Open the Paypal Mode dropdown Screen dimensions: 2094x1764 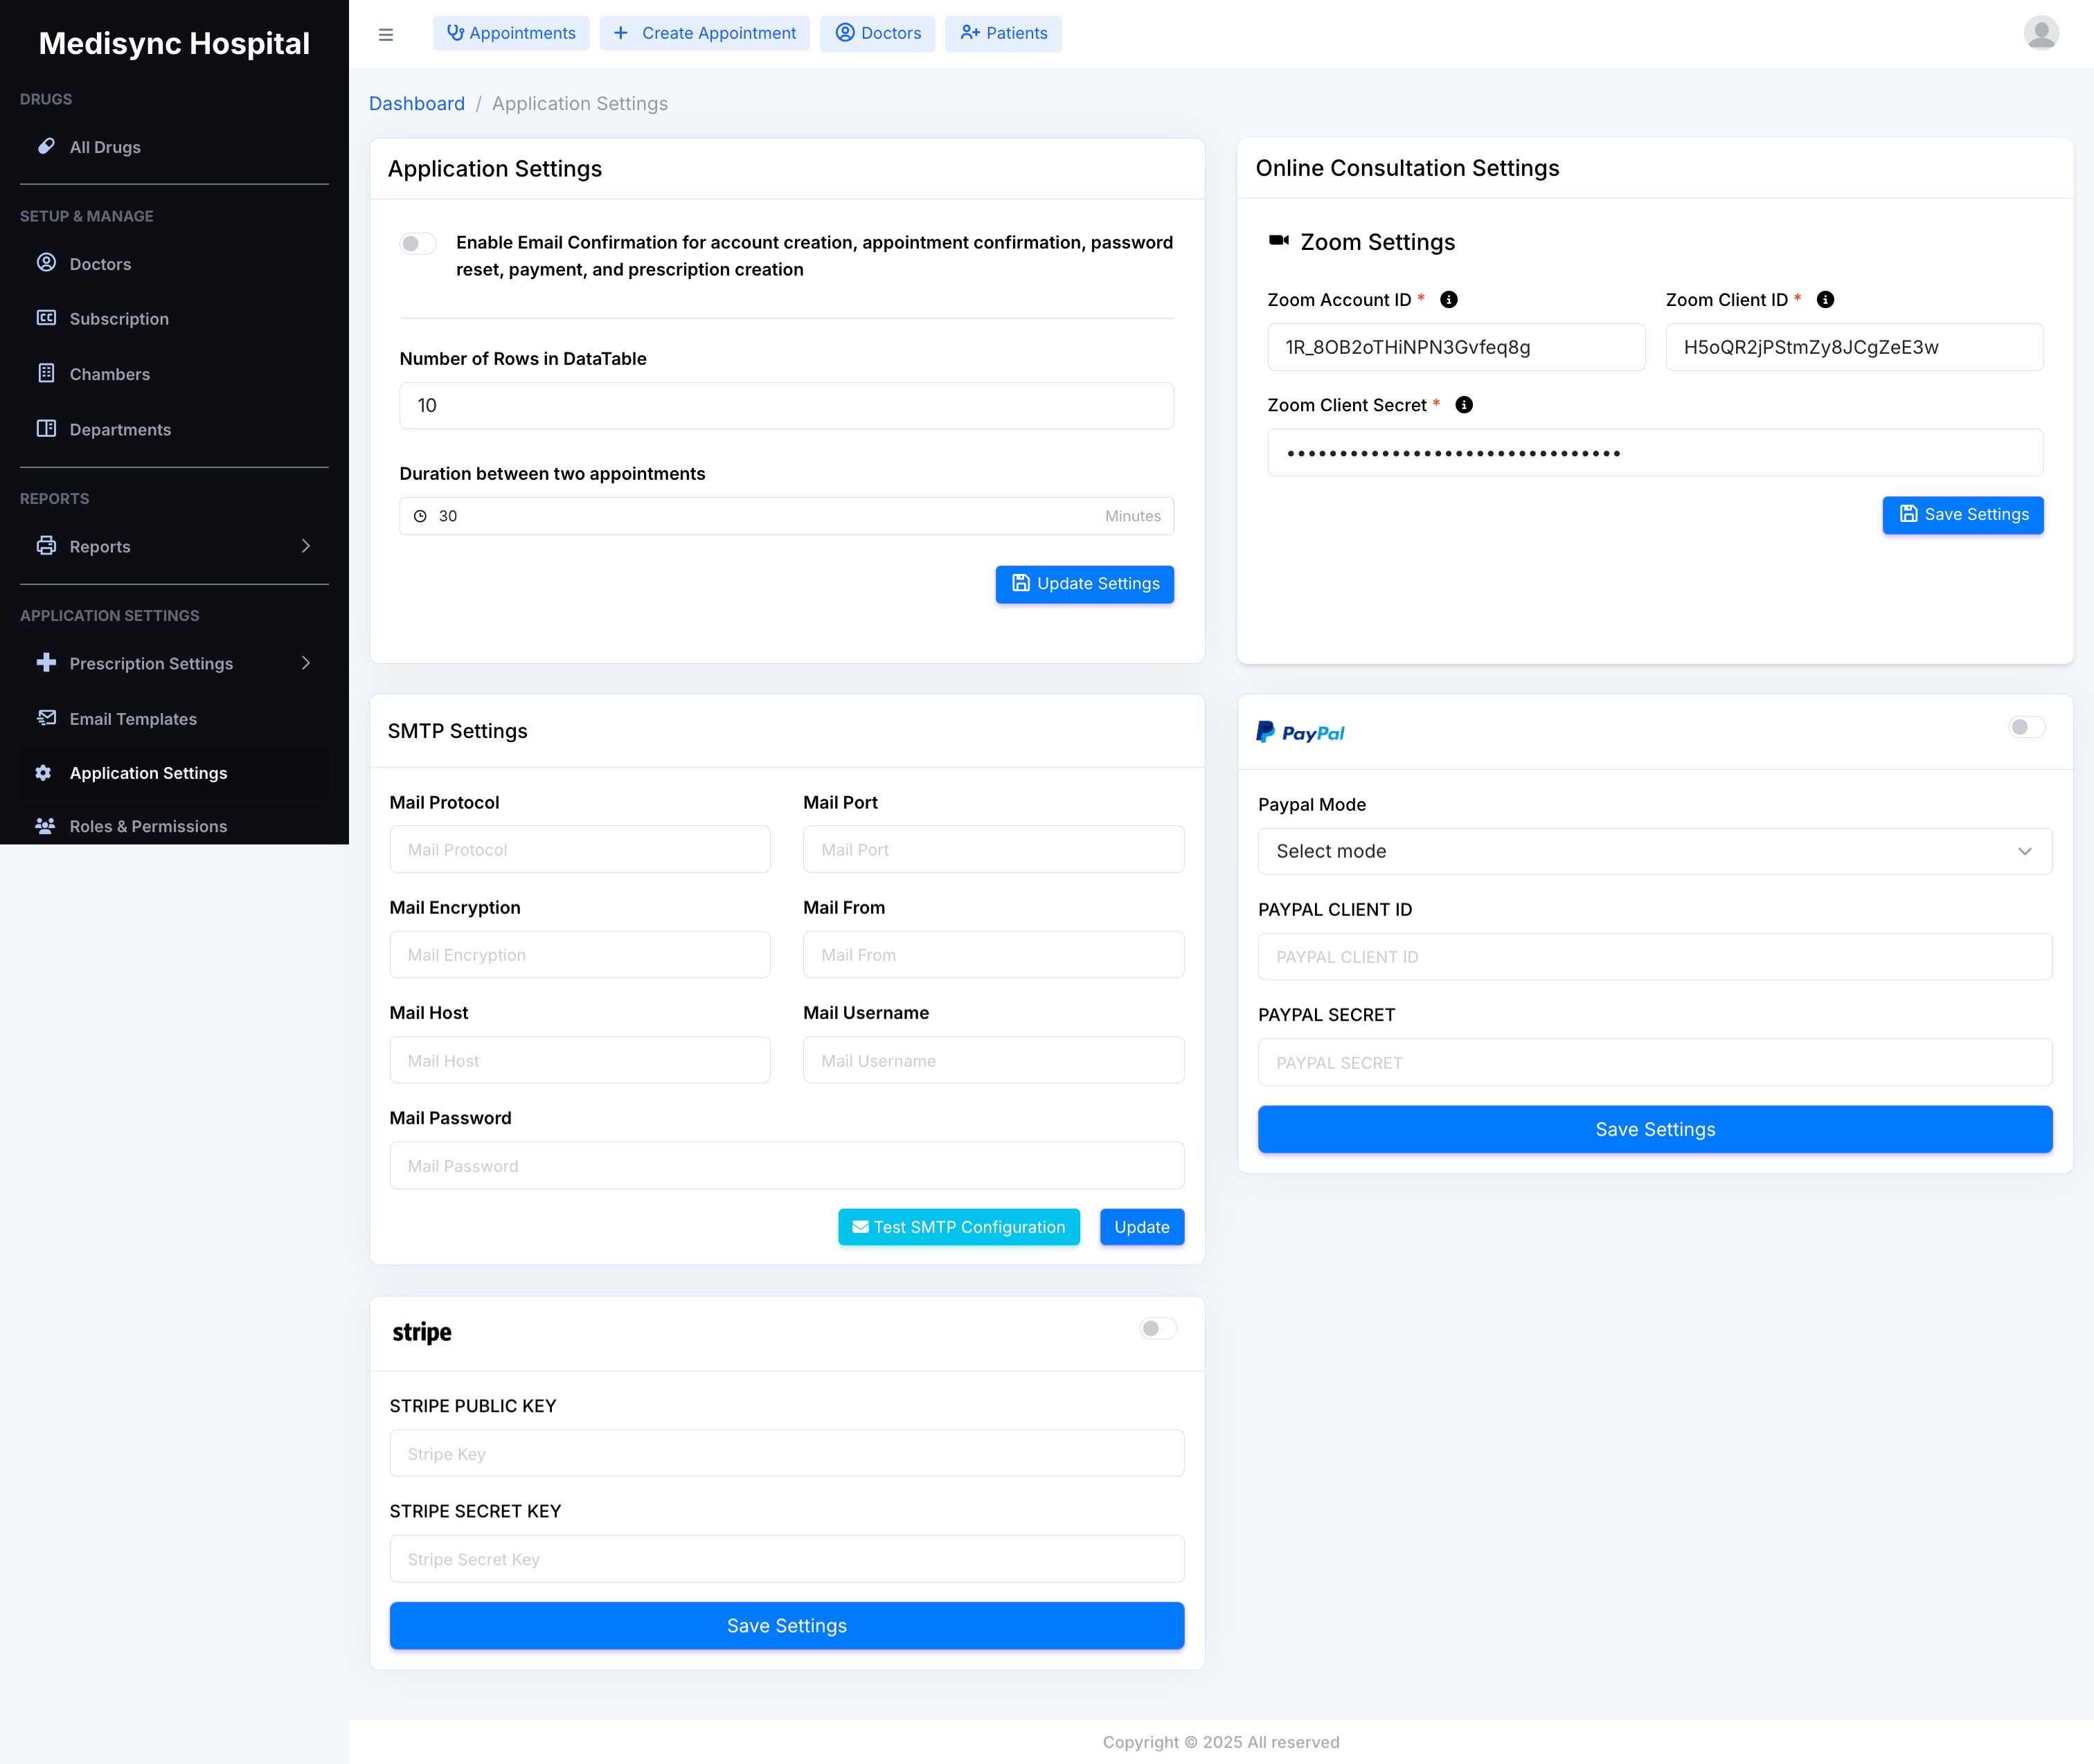pyautogui.click(x=1654, y=851)
